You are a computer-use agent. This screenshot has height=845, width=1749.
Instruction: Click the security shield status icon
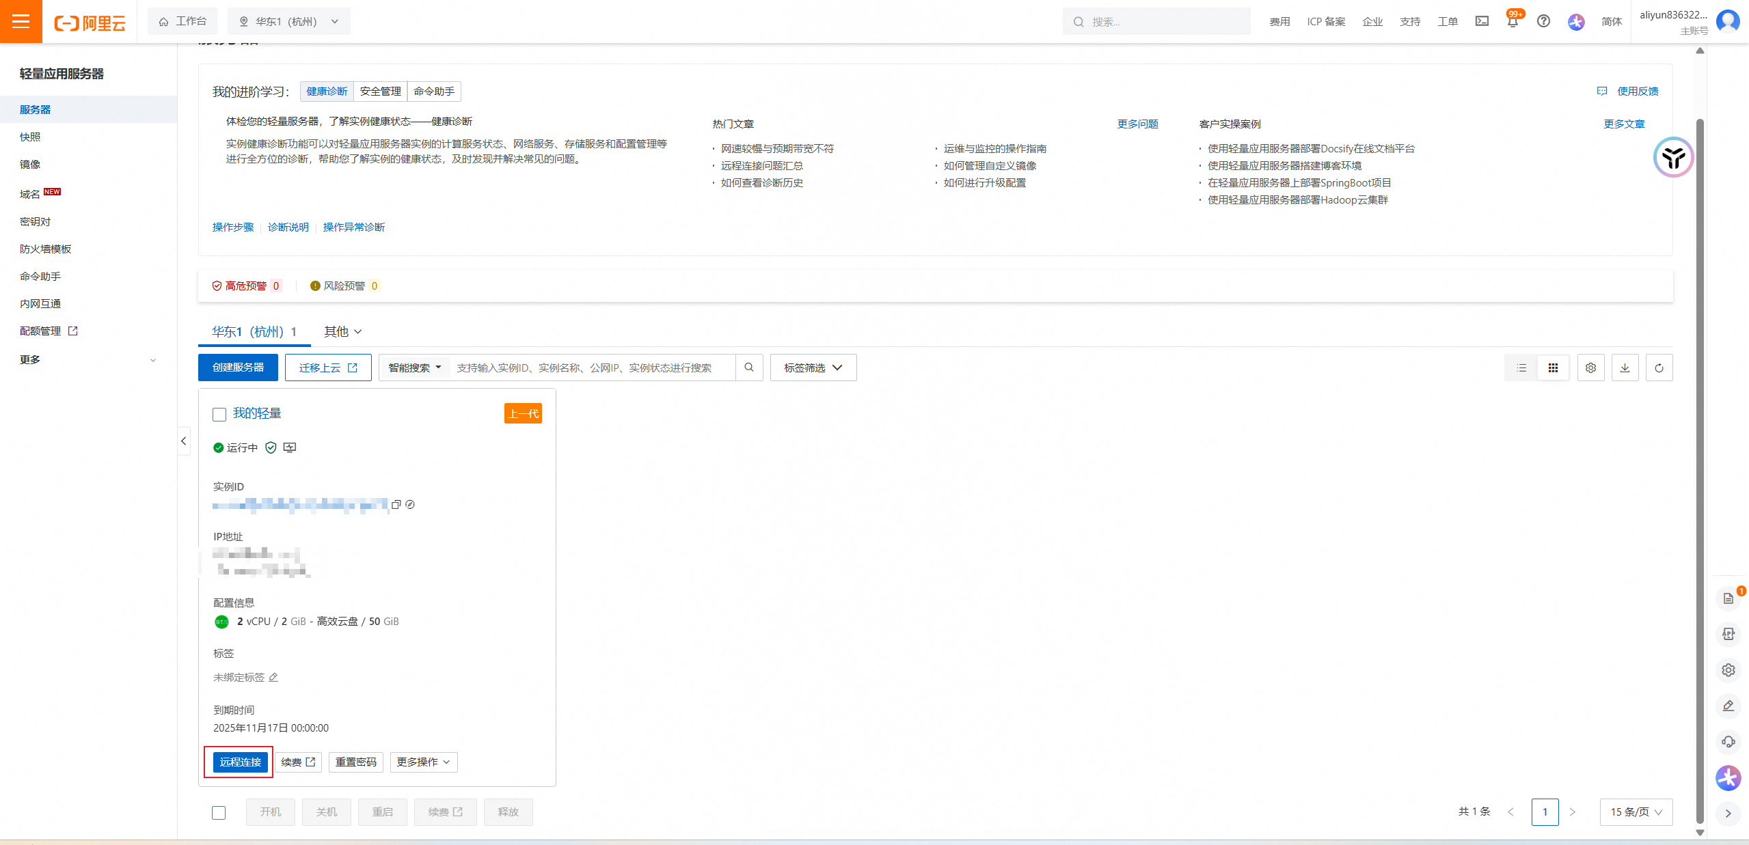pos(271,447)
